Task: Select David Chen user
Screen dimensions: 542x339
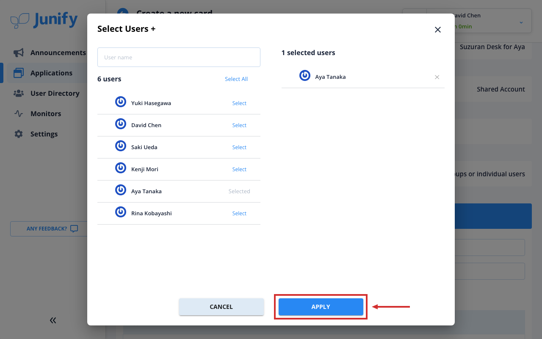Action: (239, 125)
